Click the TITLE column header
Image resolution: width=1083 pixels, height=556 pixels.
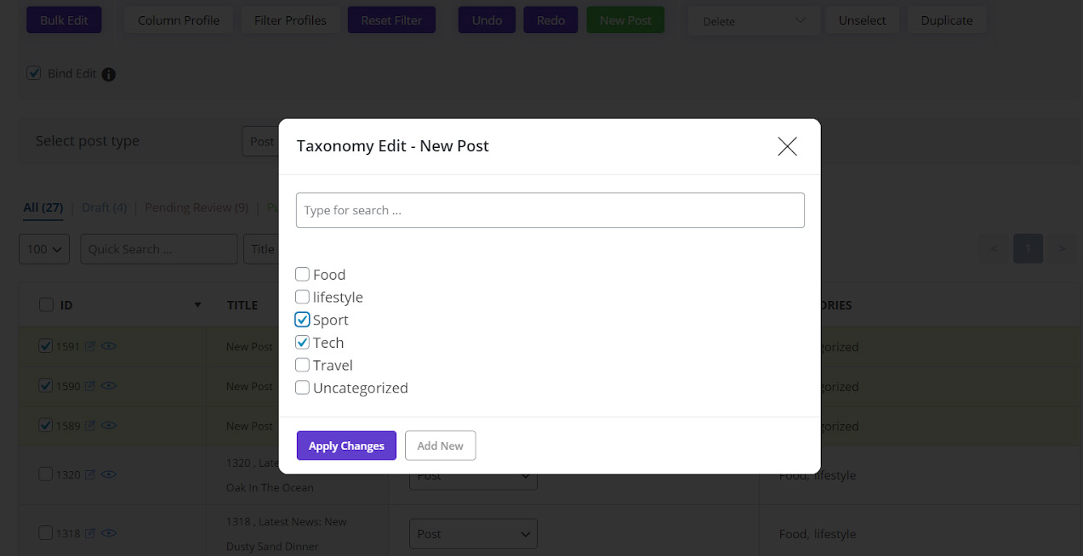[242, 305]
